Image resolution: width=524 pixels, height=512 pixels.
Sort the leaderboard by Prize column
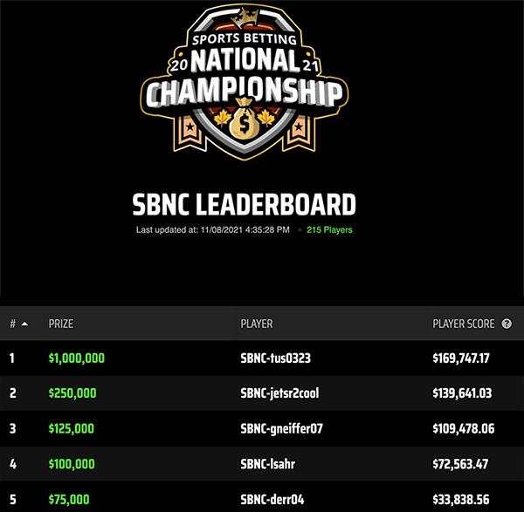tap(61, 324)
